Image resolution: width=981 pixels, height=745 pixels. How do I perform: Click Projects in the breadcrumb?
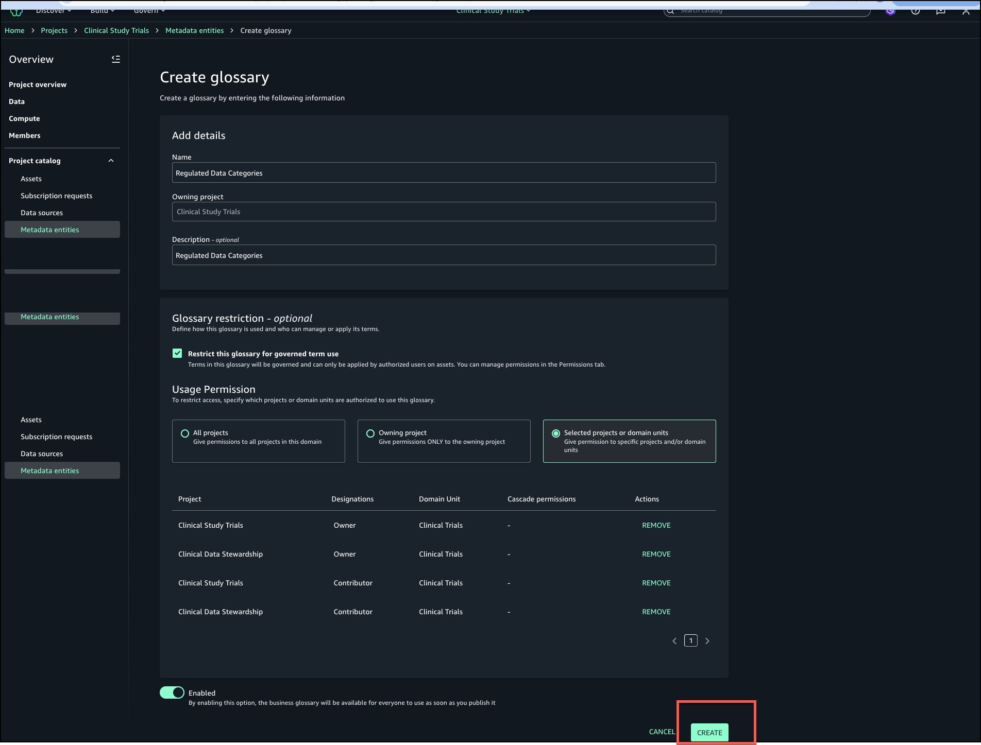point(54,30)
